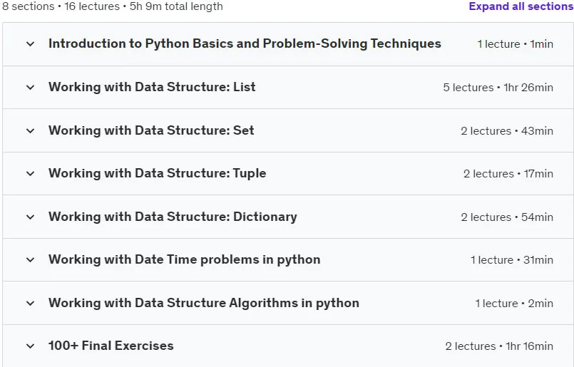The image size is (574, 367).
Task: Open Working with Data Structure: Dictionary title
Action: pyautogui.click(x=173, y=217)
